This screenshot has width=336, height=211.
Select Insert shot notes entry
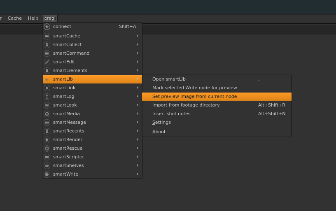[x=171, y=114]
